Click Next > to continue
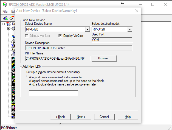172x130 pixels. point(81,117)
